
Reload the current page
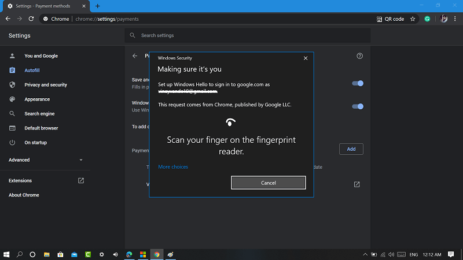(31, 19)
